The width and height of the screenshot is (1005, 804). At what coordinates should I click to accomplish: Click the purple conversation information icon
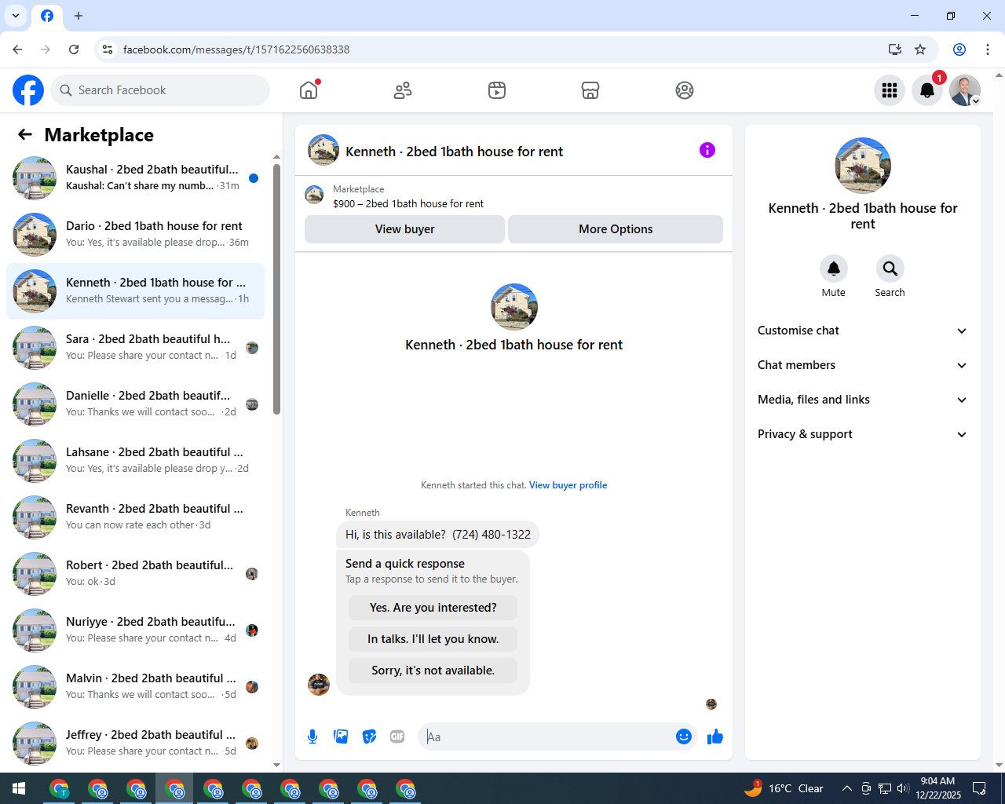(x=707, y=150)
